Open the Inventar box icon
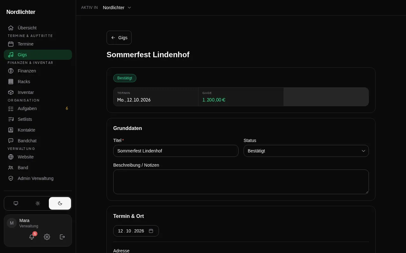This screenshot has width=406, height=253. 11,92
